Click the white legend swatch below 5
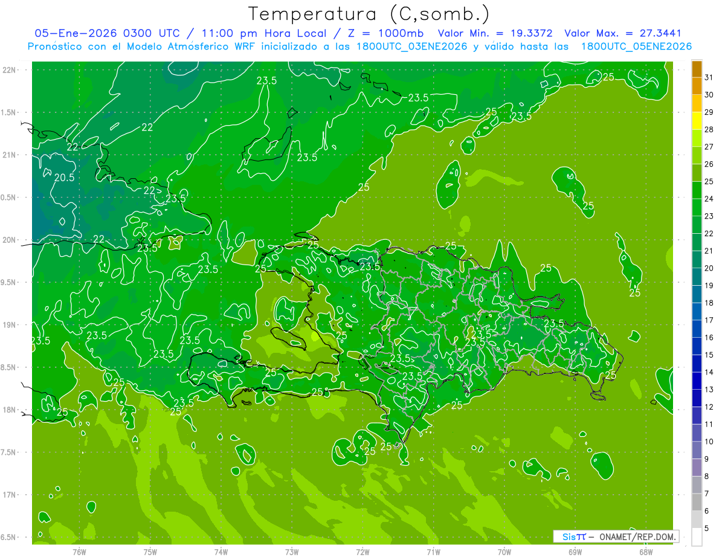 [x=697, y=537]
